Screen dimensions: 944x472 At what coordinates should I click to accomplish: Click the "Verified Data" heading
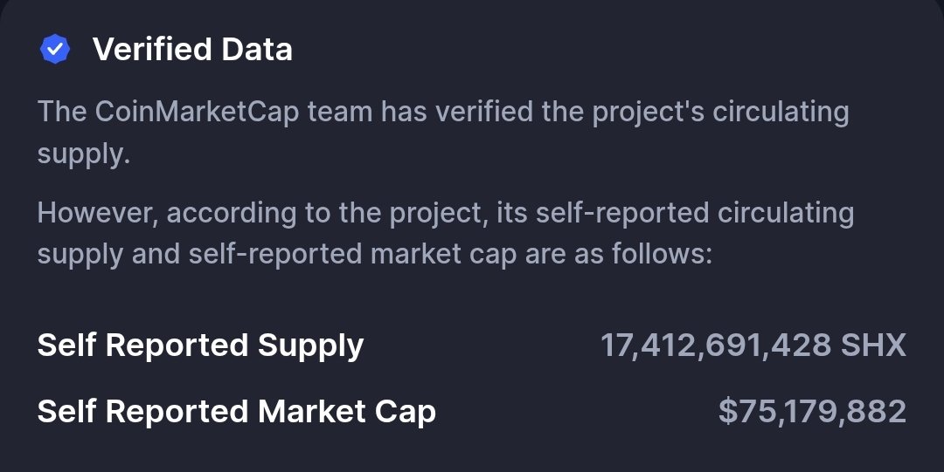click(x=192, y=50)
